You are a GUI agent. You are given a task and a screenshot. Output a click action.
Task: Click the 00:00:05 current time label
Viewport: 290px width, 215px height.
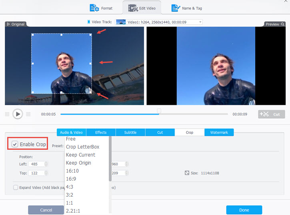(48, 114)
